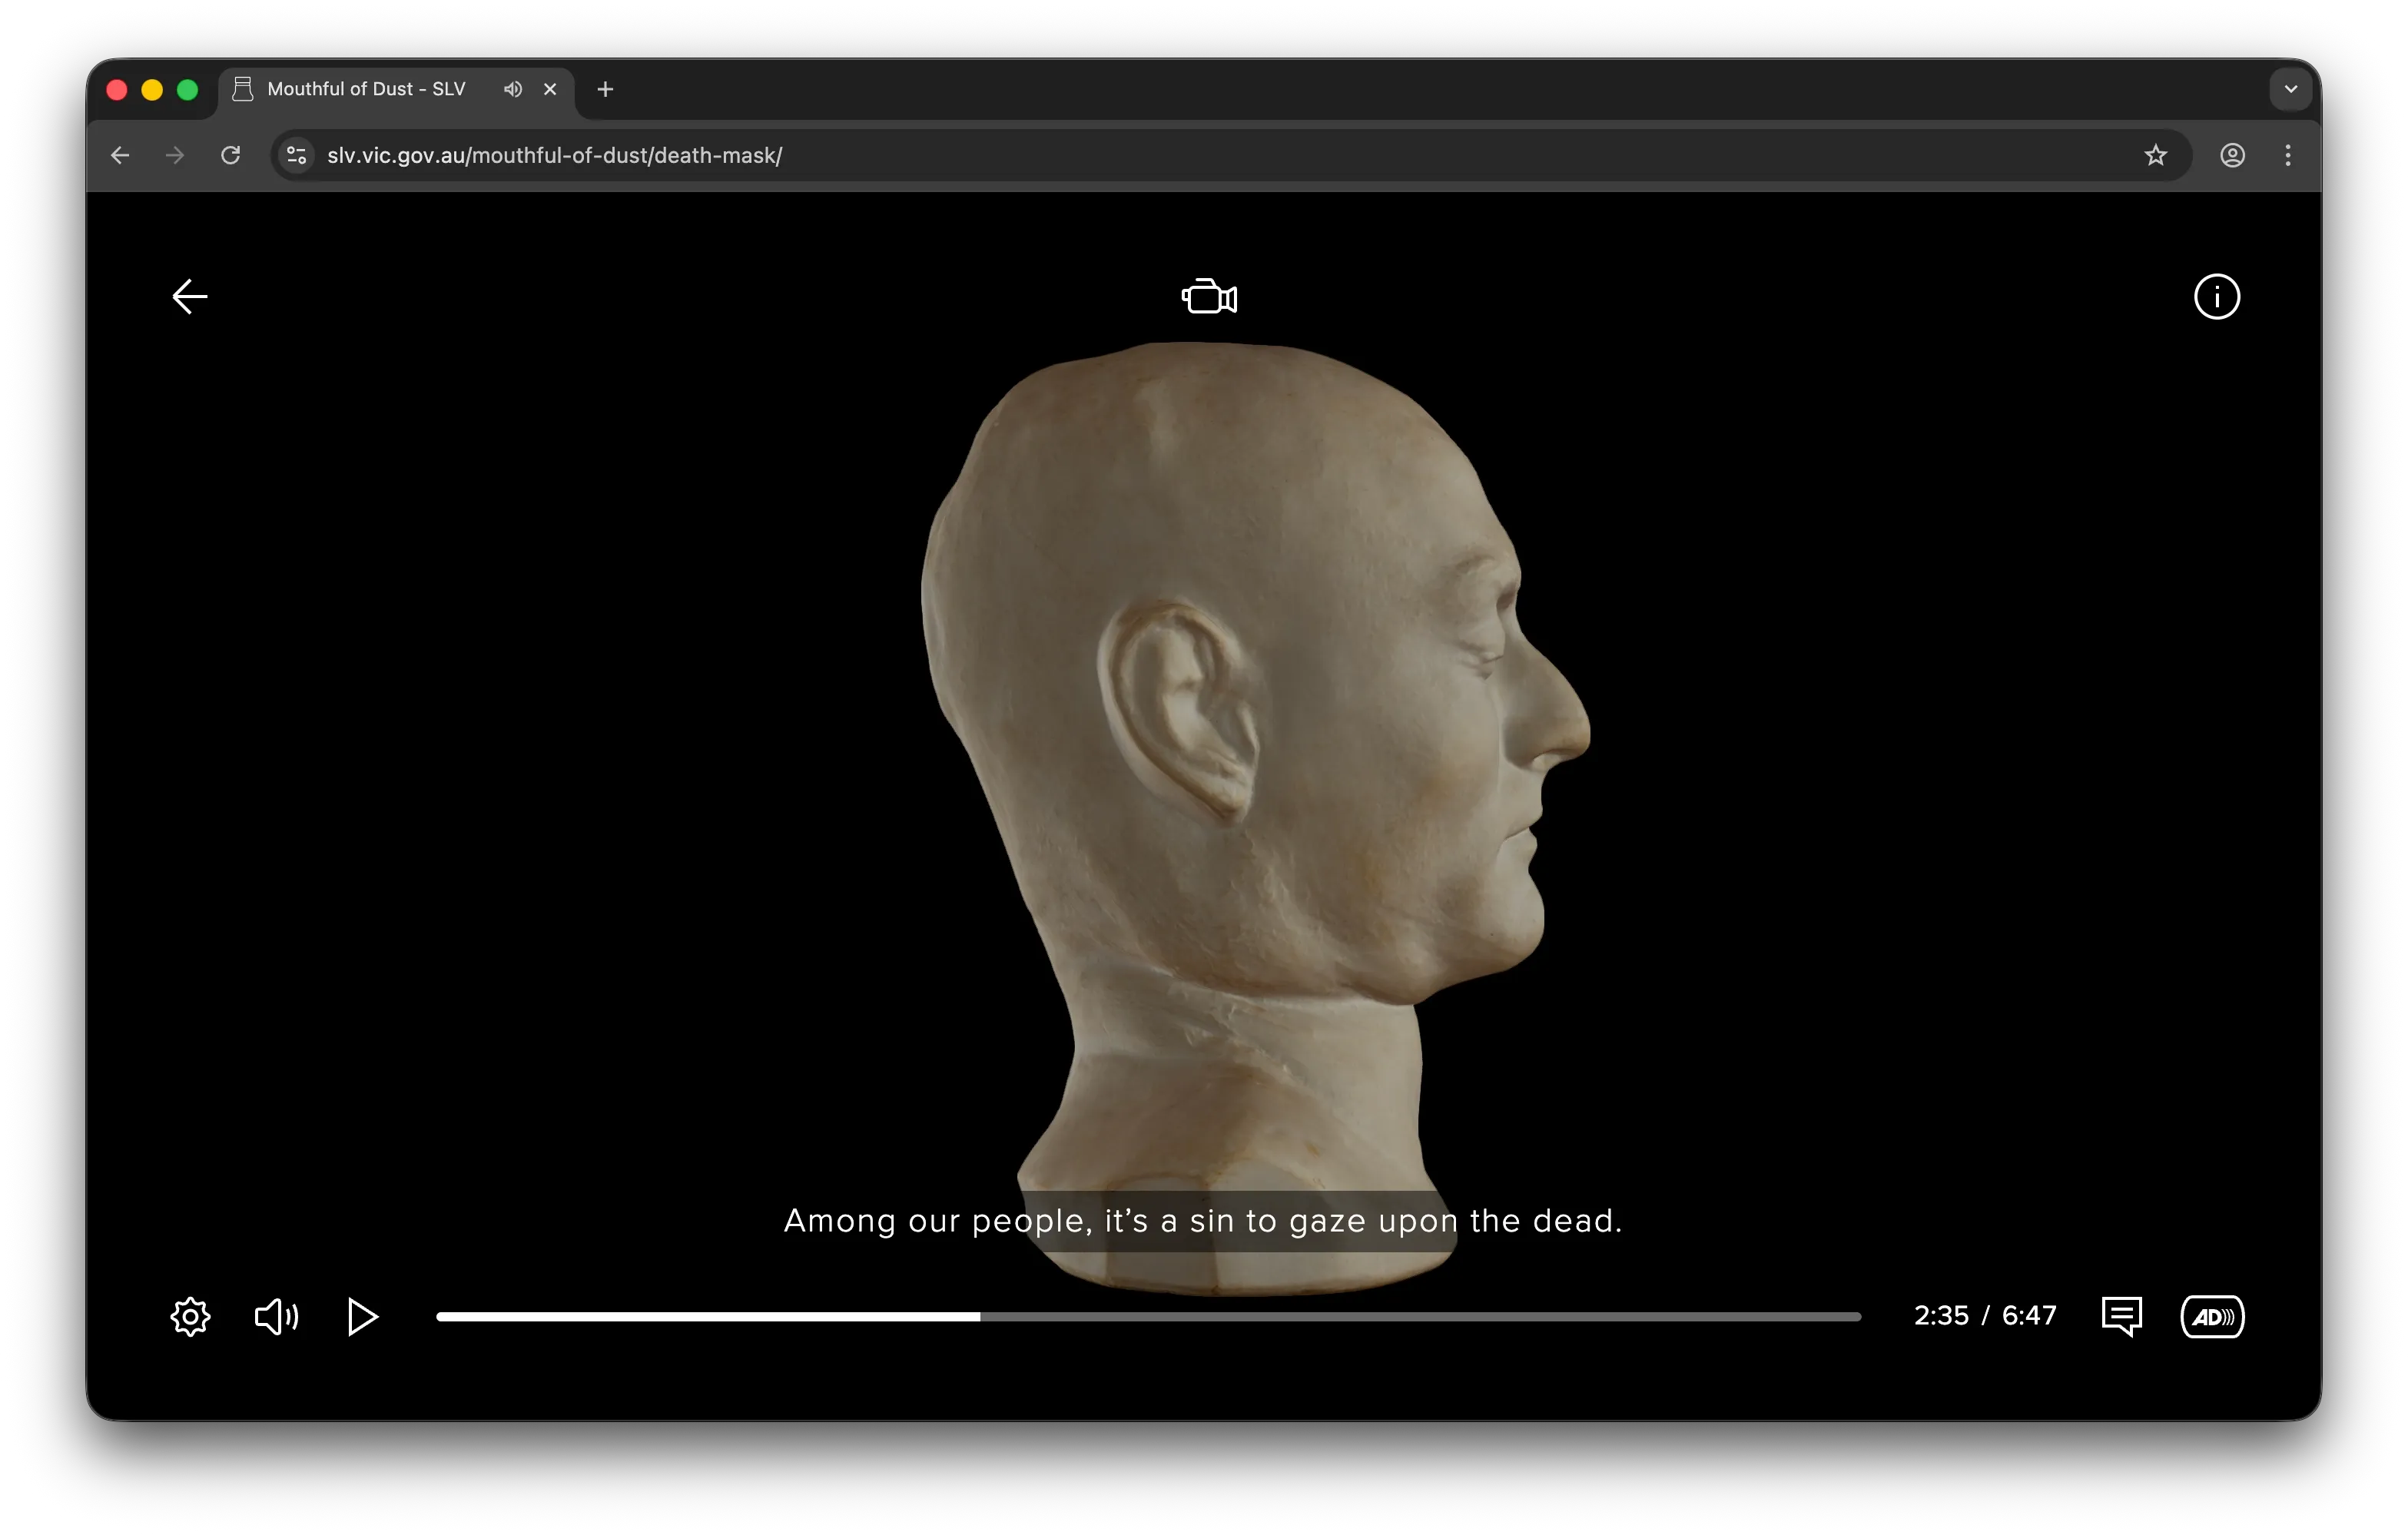Toggle audio description AD button
The width and height of the screenshot is (2408, 1535).
2212,1317
